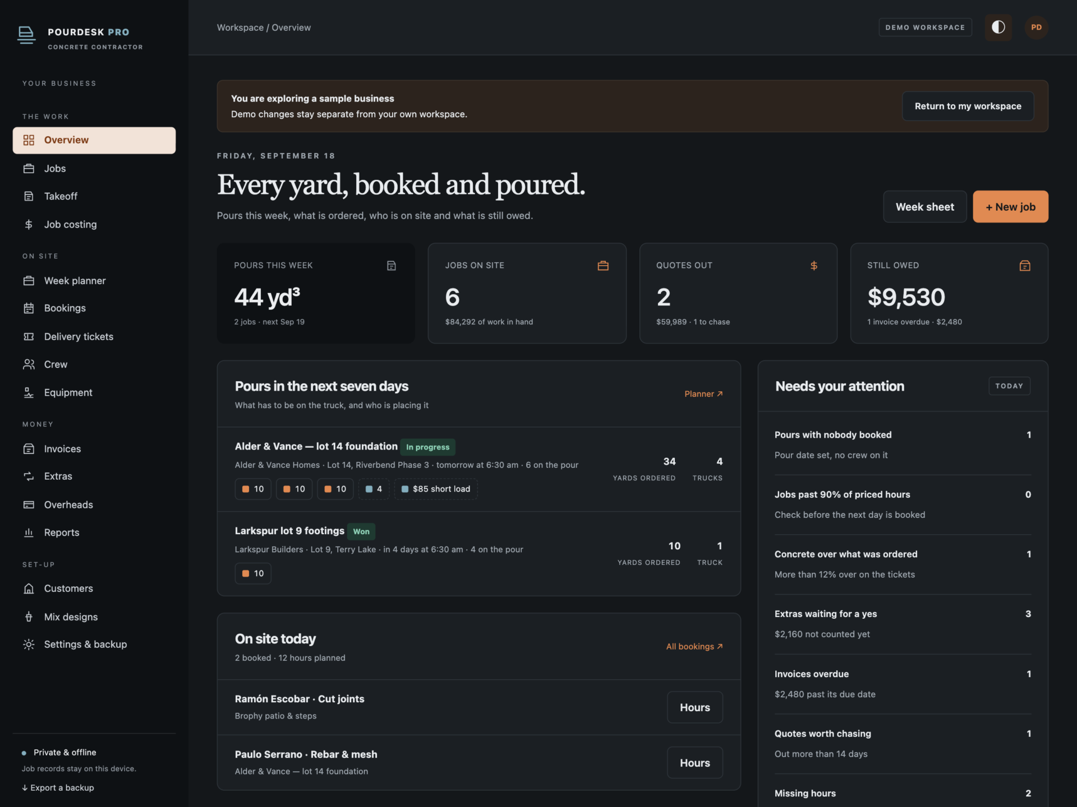Click the blue 4-yard load chip
This screenshot has width=1077, height=807.
click(374, 489)
